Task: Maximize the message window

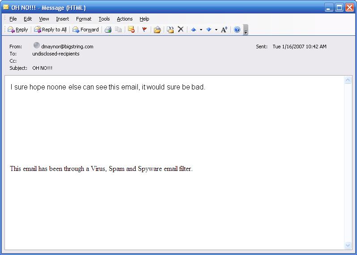Action: (x=339, y=8)
